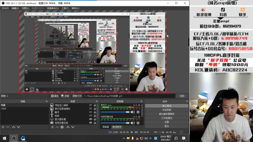Click the 滤镜 filter icon in the source toolbar
Screen dimensions: 253x142
(63, 96)
